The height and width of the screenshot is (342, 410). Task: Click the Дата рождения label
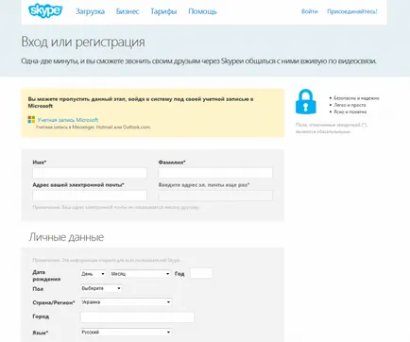[x=46, y=276]
